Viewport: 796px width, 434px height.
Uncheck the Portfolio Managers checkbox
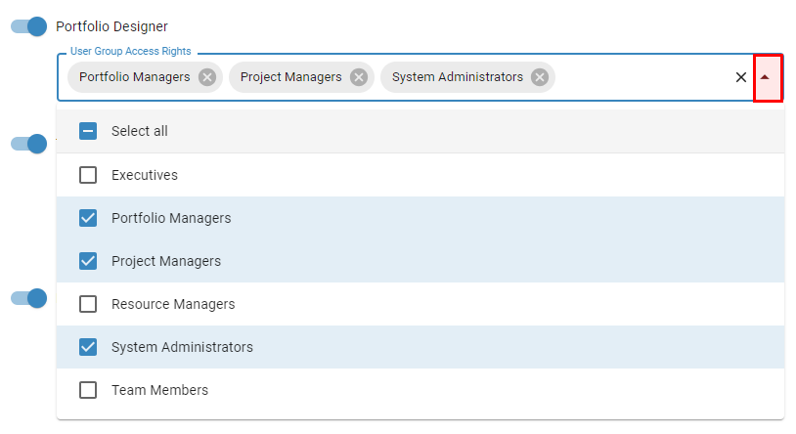88,218
